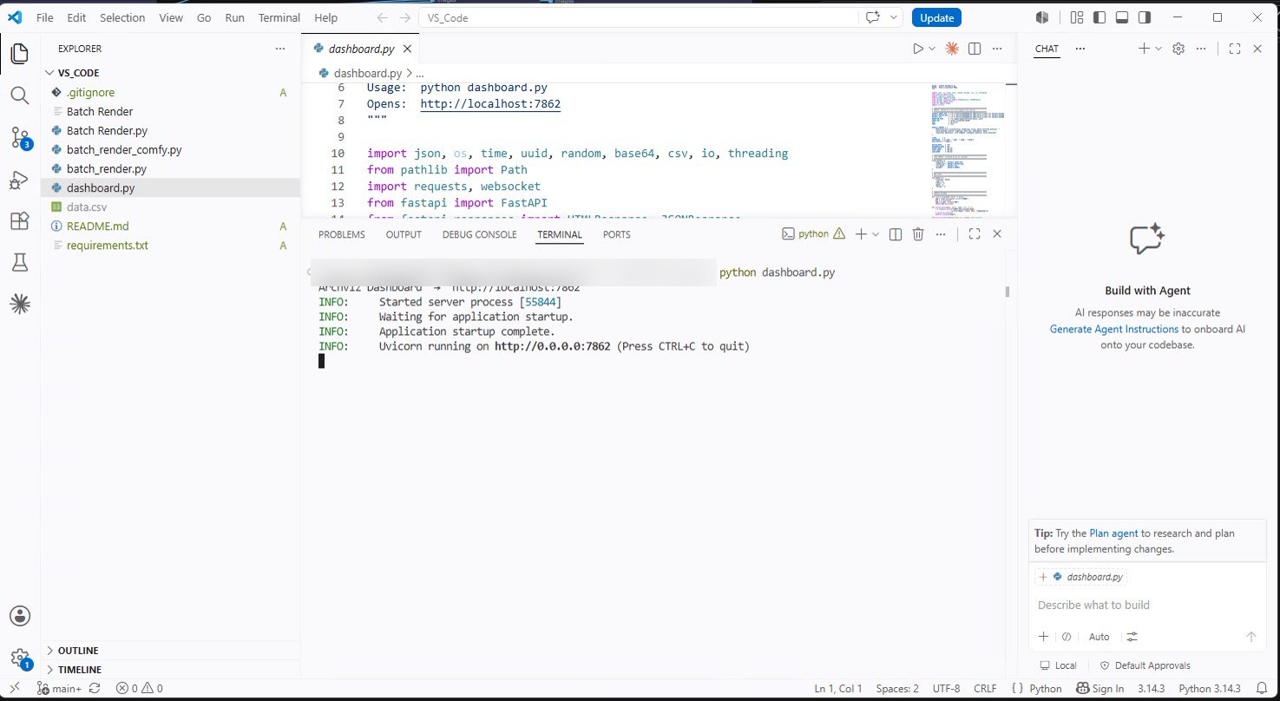Image resolution: width=1280 pixels, height=701 pixels.
Task: Open chat dropdown arrow in title bar
Action: pyautogui.click(x=895, y=17)
